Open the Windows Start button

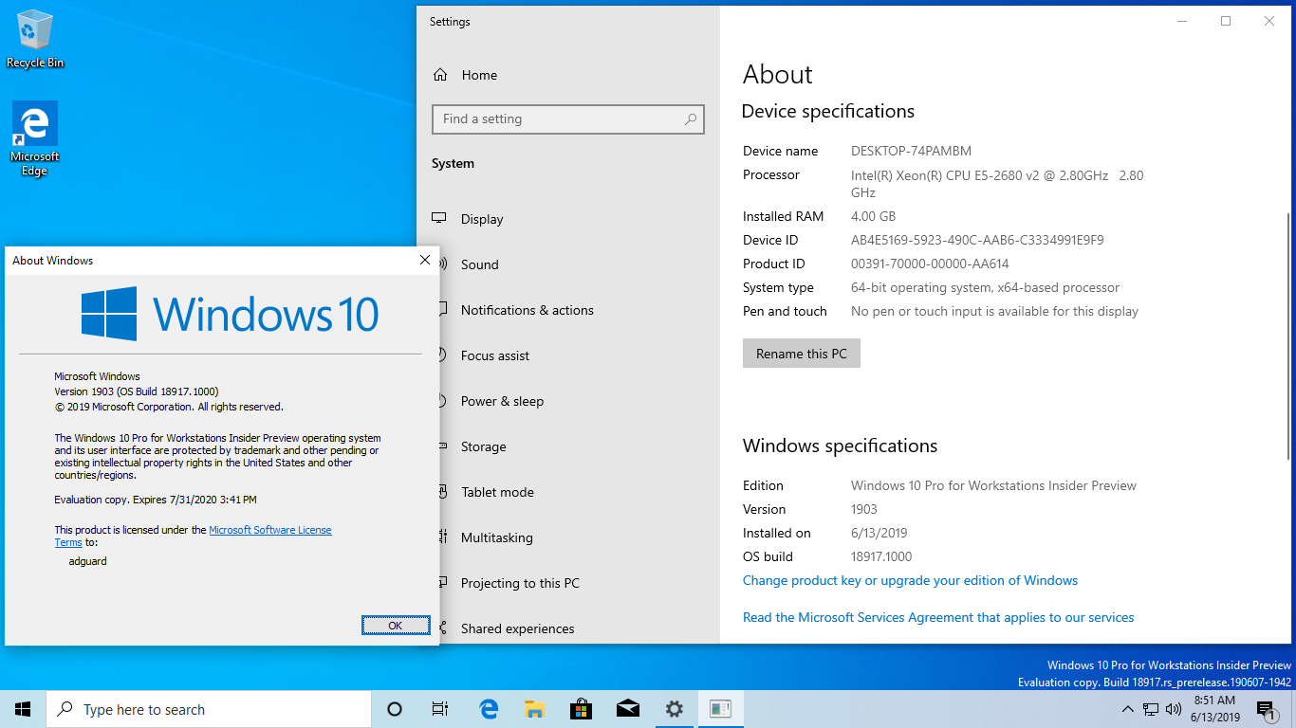23,709
